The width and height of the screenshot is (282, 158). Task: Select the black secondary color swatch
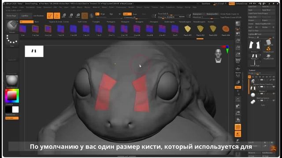click(8, 110)
